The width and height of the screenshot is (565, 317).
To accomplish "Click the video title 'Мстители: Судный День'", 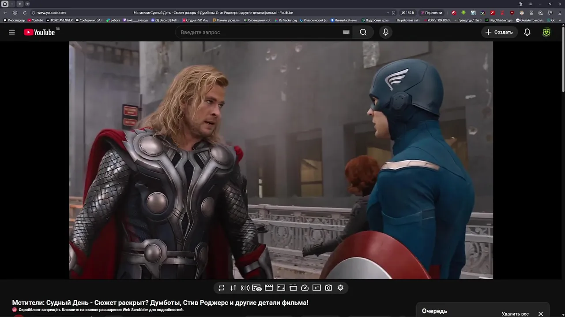I will coord(160,302).
